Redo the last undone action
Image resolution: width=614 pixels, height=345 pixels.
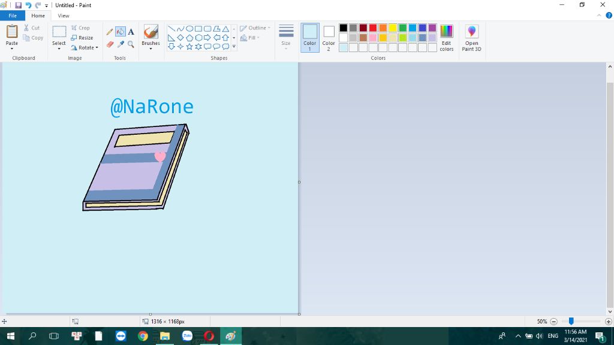(x=38, y=5)
